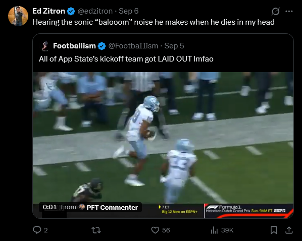Open quoted tweet text about App State
Screen dimensions: 302x241
coord(126,59)
